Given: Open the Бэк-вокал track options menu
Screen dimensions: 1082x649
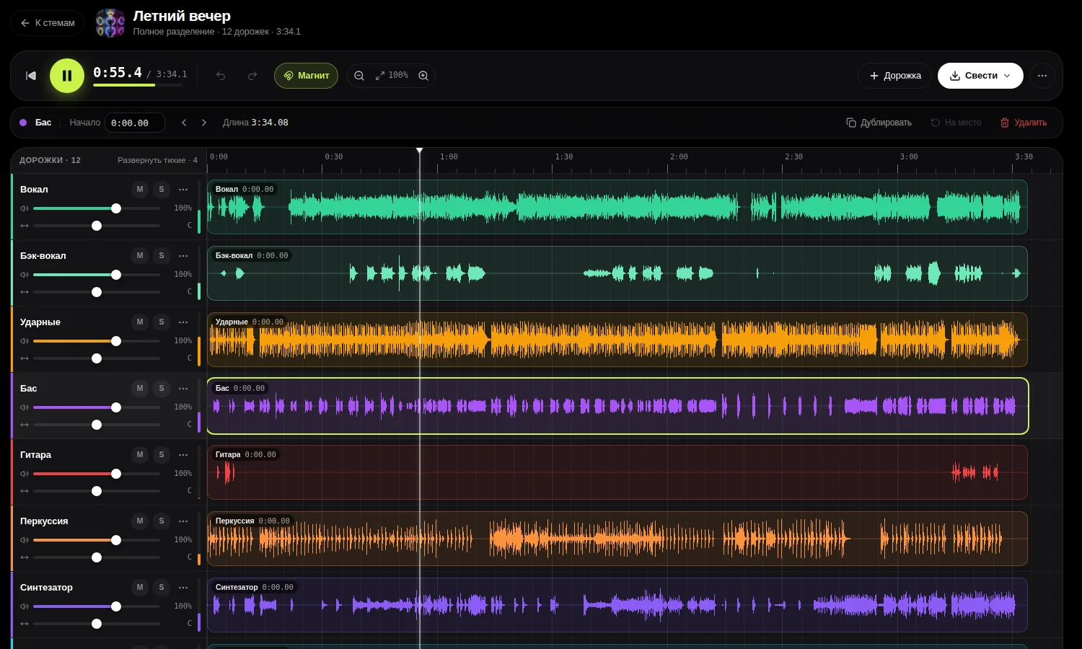Looking at the screenshot, I should pyautogui.click(x=183, y=256).
